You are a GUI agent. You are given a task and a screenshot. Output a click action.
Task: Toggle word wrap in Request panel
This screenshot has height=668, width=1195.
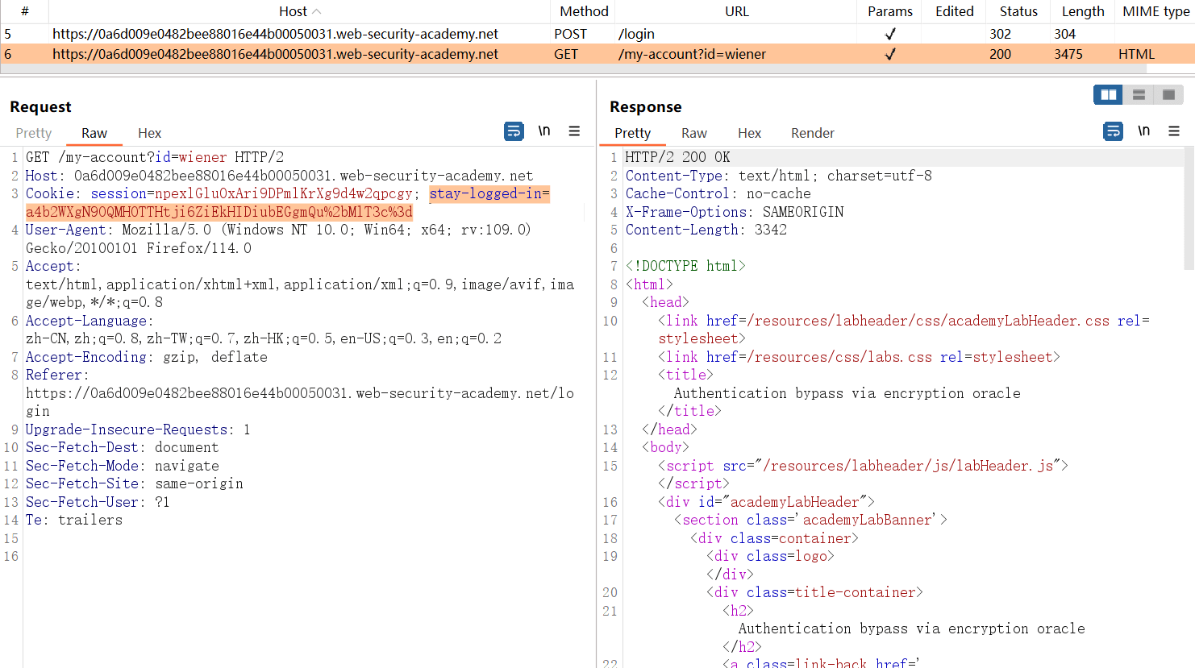(x=514, y=131)
